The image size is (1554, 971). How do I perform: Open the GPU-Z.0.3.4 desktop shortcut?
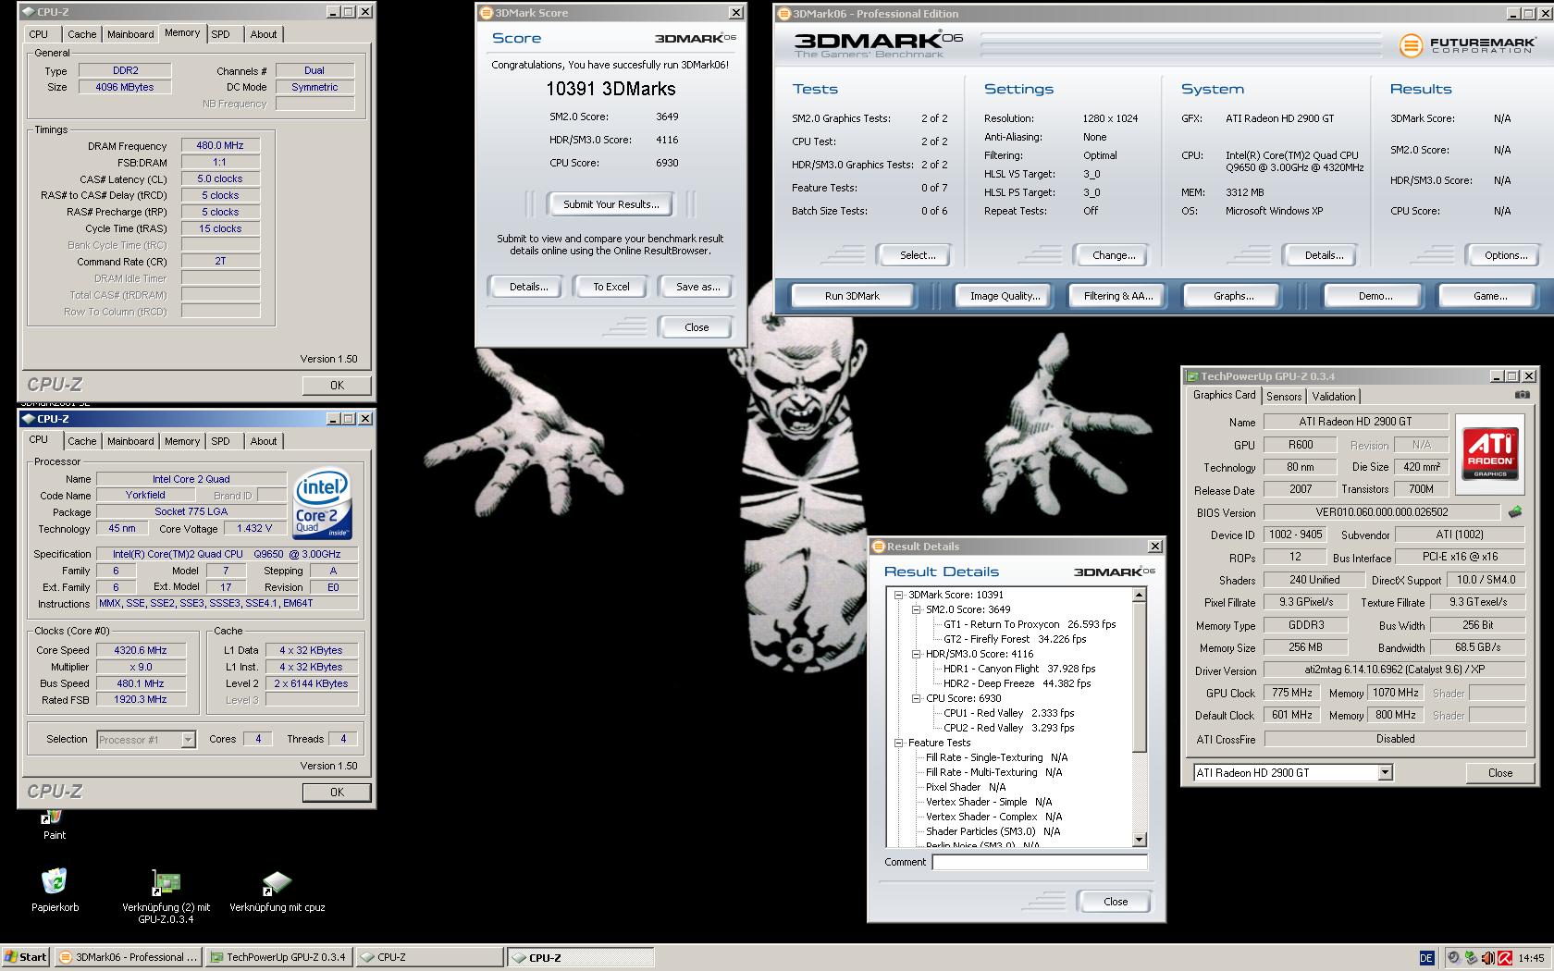(166, 896)
